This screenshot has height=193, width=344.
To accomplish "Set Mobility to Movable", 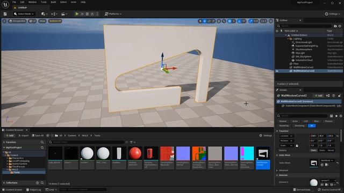I will point(331,150).
